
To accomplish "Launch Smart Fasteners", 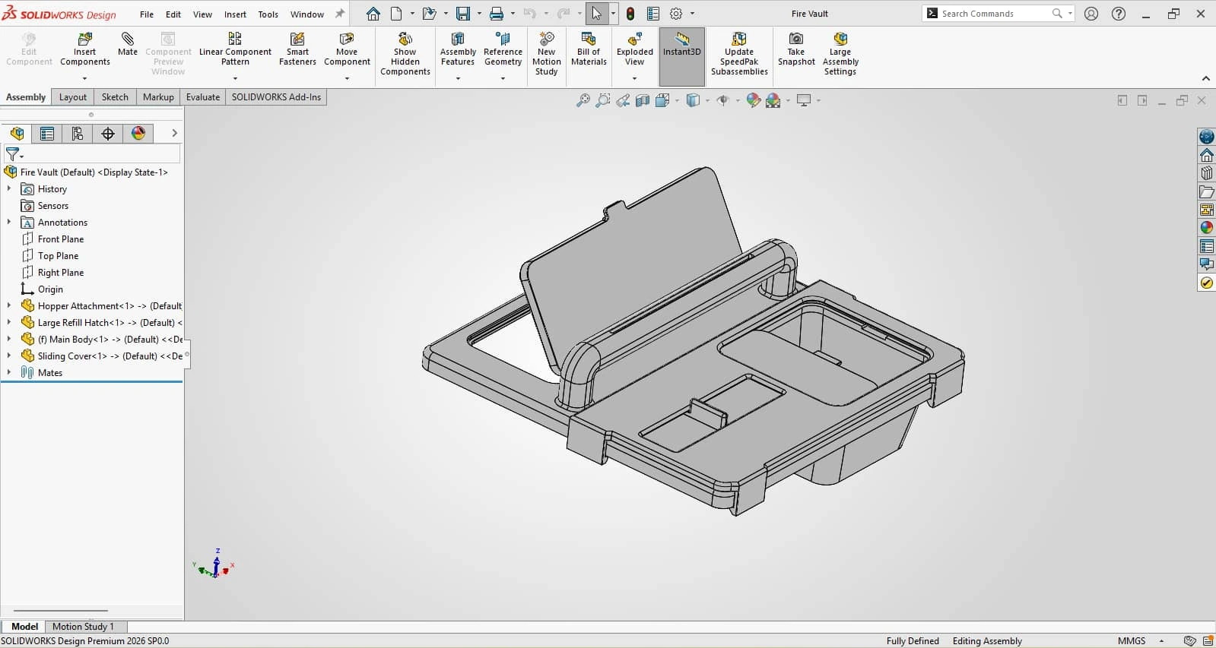I will click(x=297, y=50).
